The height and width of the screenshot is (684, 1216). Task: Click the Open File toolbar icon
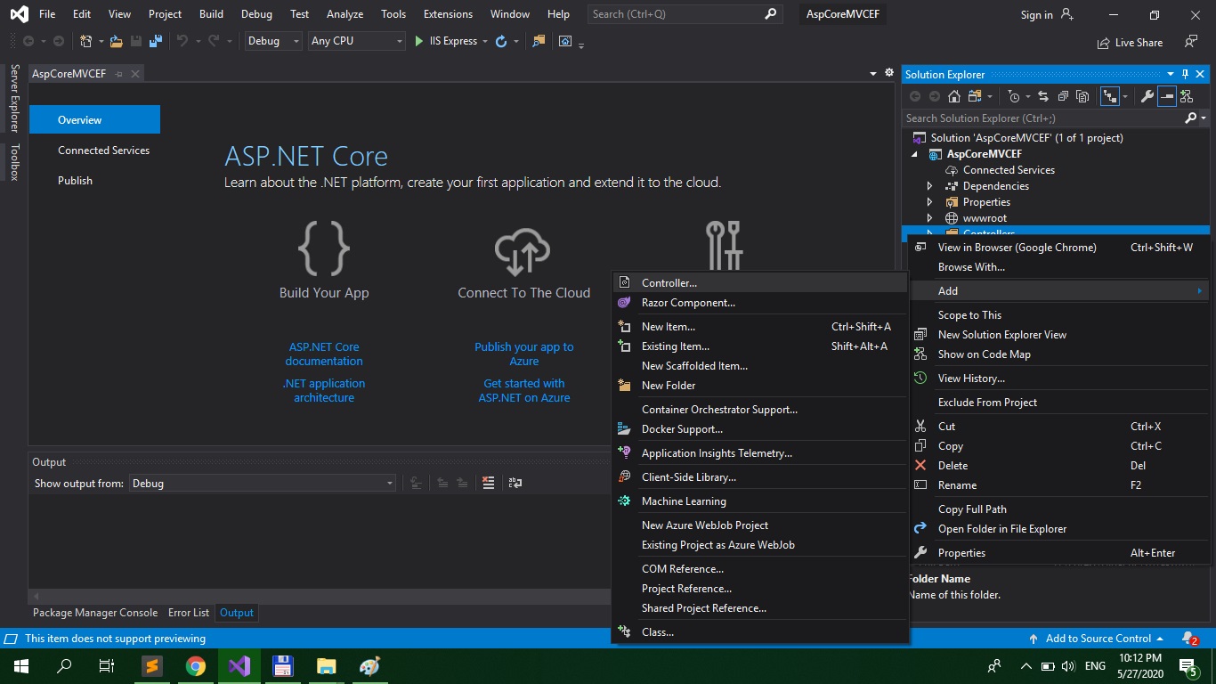117,41
